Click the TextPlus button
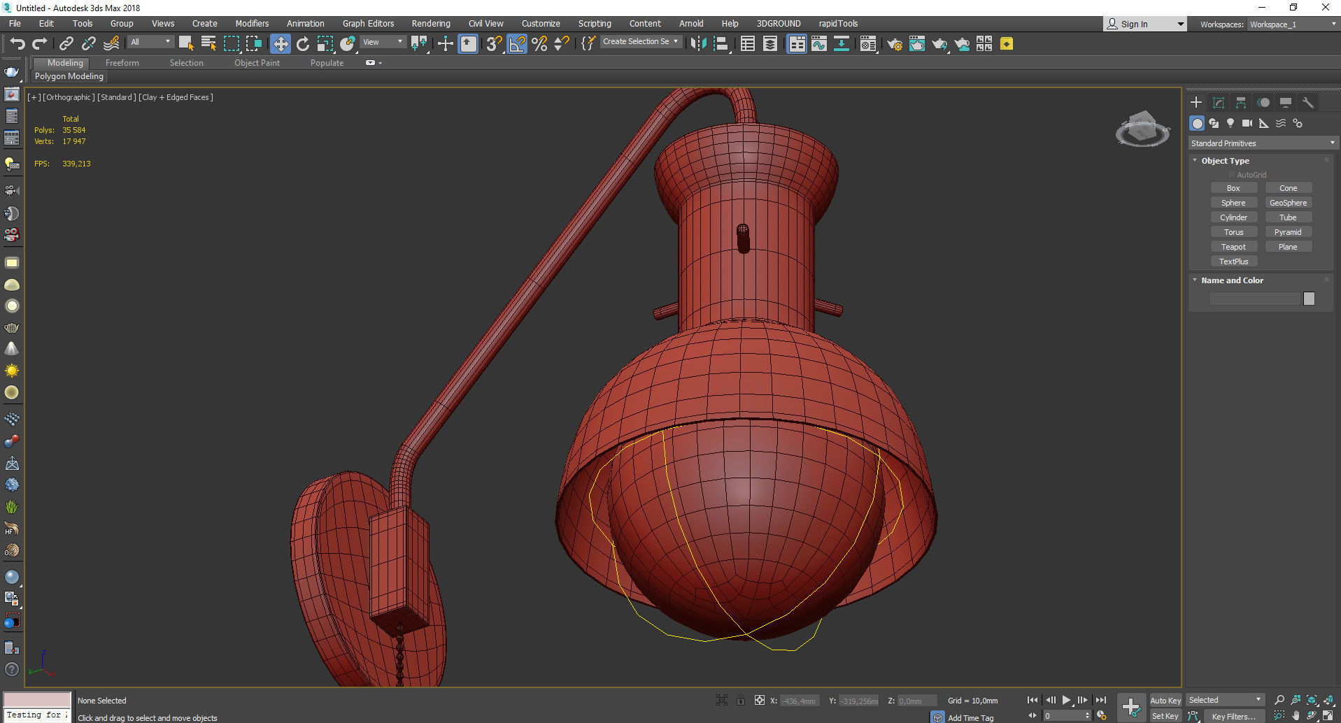Image resolution: width=1341 pixels, height=723 pixels. [1233, 262]
